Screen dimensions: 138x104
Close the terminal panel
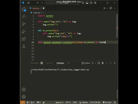[x=115, y=63]
